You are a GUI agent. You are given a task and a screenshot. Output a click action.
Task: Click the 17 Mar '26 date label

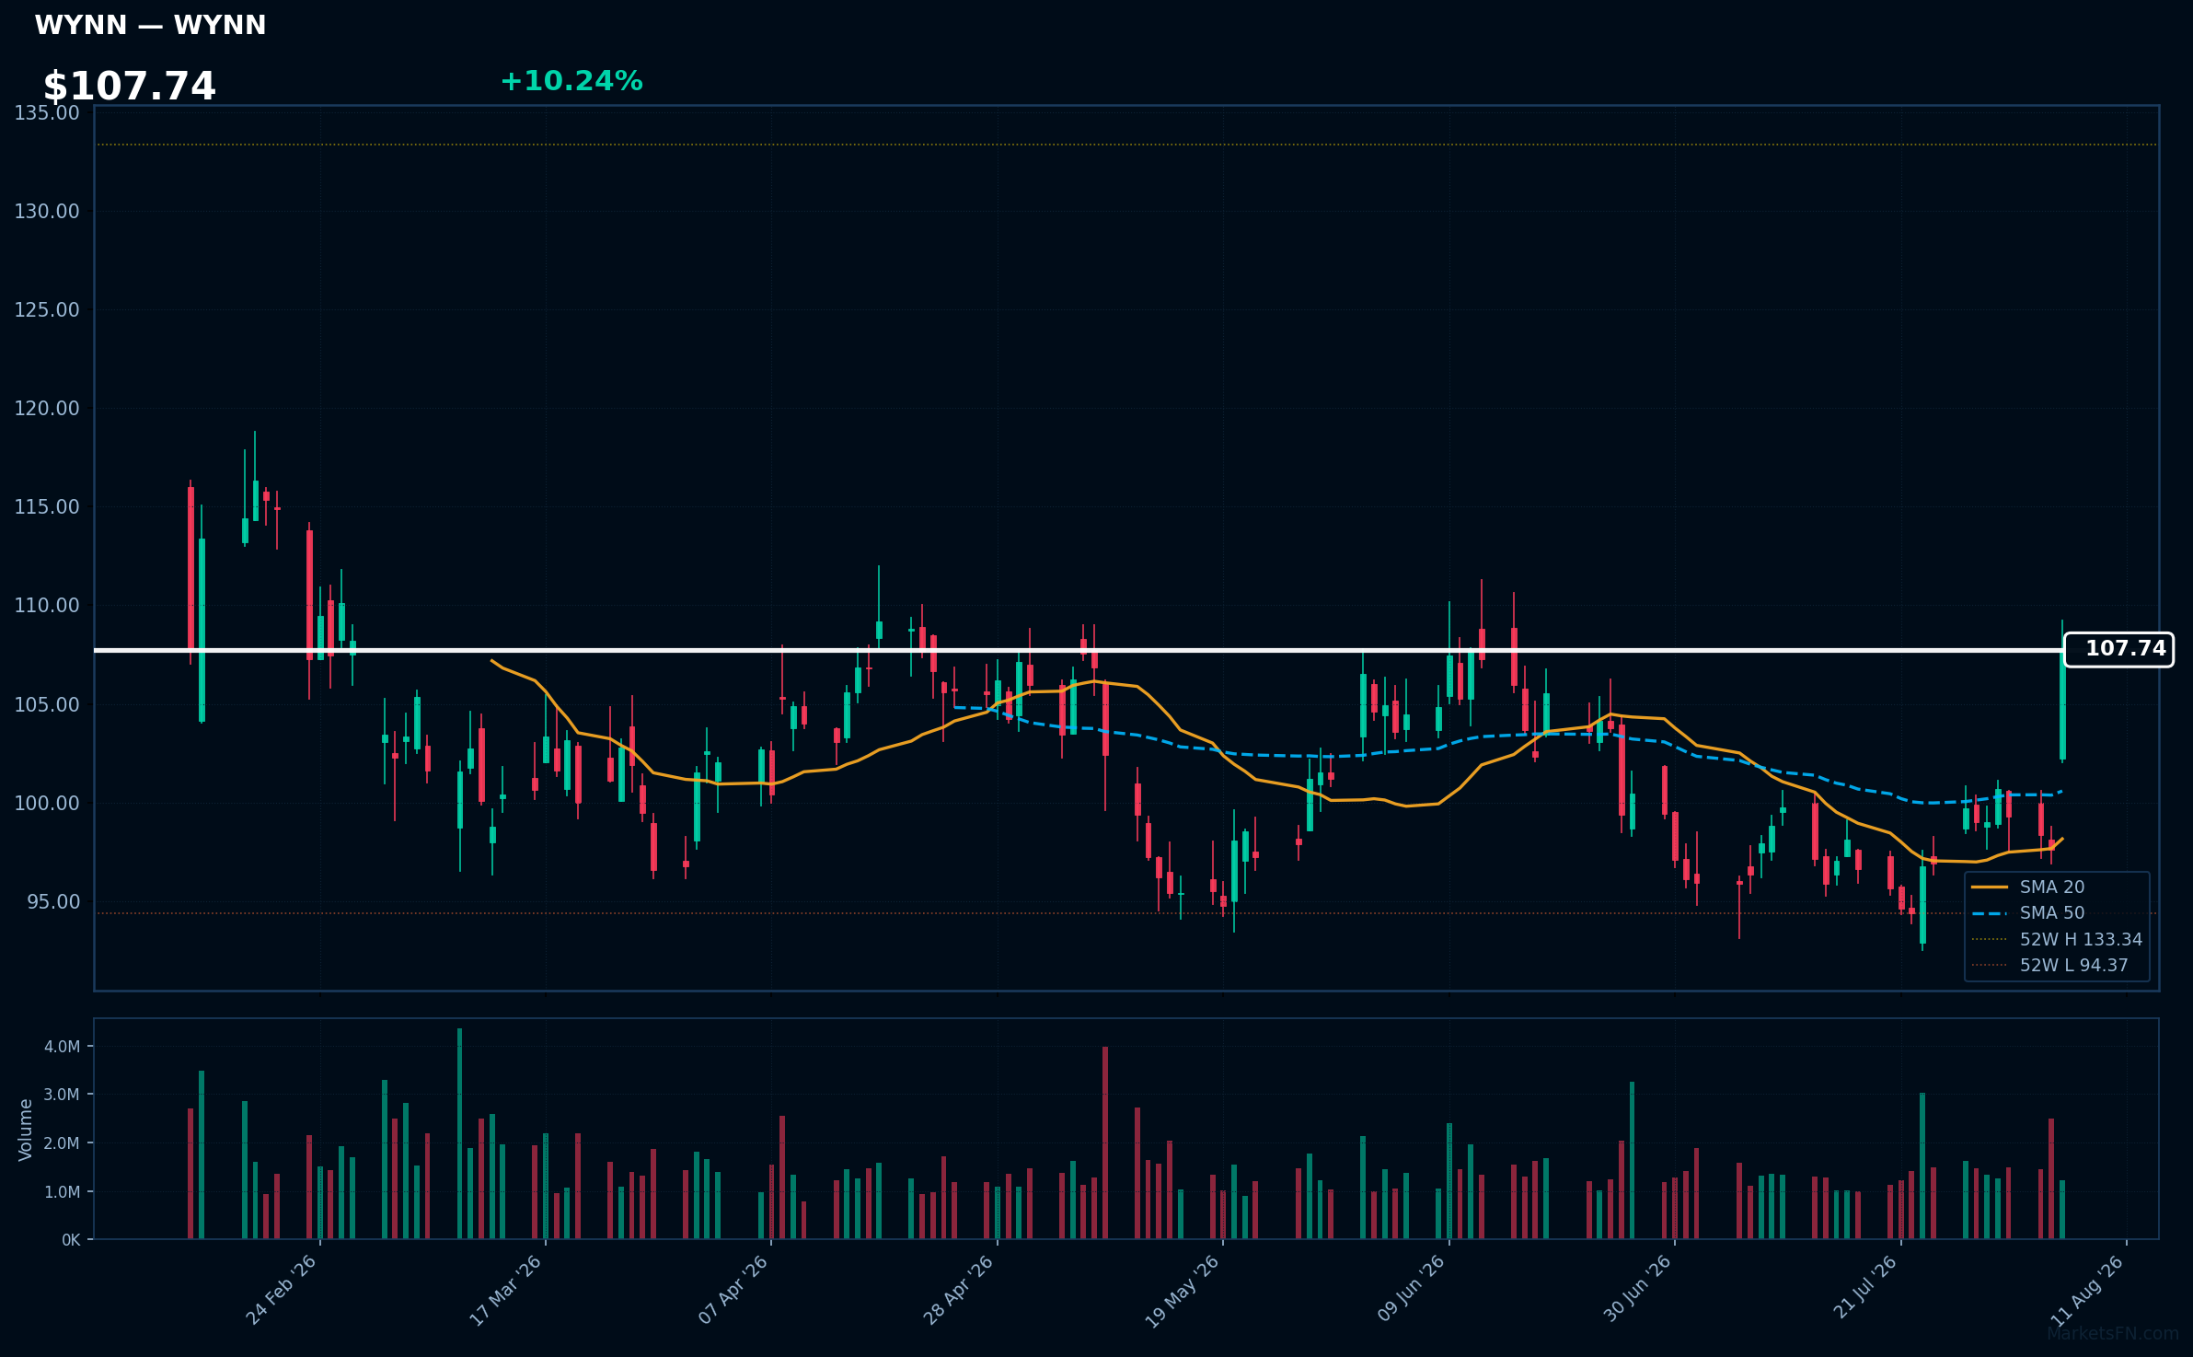[x=506, y=1291]
